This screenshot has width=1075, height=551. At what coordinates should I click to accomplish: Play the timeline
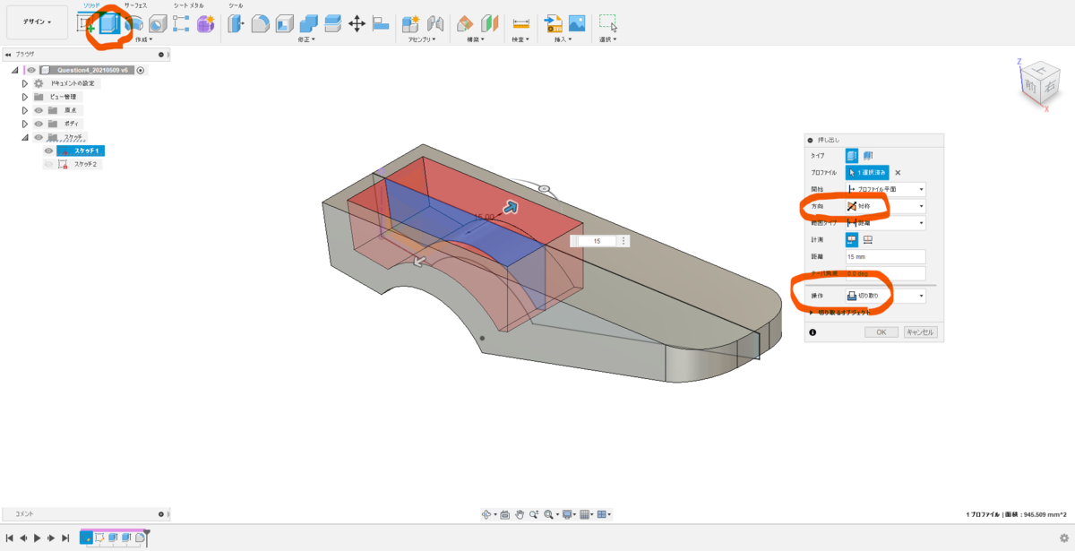point(37,538)
